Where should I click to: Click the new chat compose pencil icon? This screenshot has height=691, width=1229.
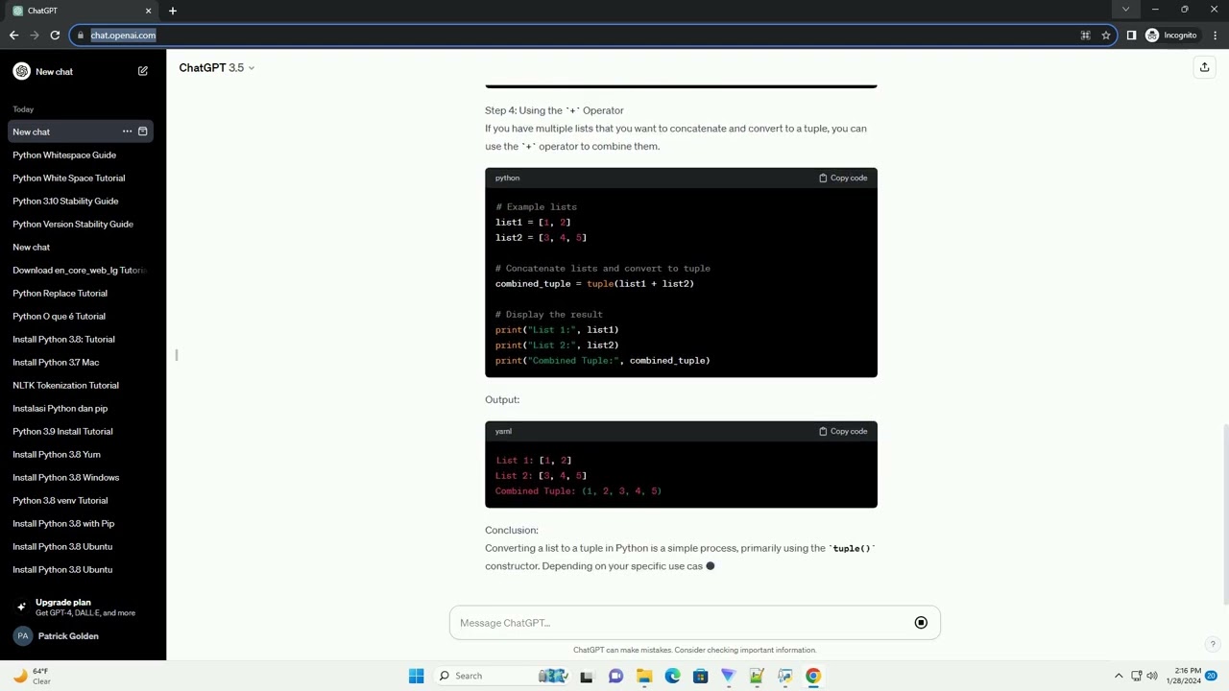coord(143,71)
